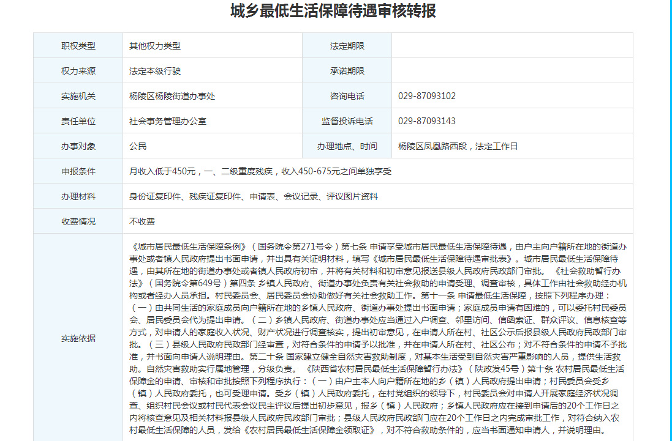
Task: Select the 职权类型 label cell
Action: tap(78, 46)
